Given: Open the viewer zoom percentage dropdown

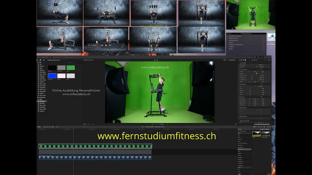Looking at the screenshot, I should pyautogui.click(x=225, y=60).
